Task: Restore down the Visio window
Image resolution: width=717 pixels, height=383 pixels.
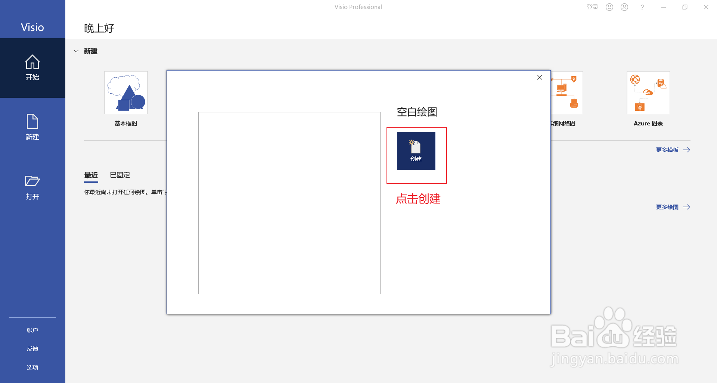Action: point(685,7)
